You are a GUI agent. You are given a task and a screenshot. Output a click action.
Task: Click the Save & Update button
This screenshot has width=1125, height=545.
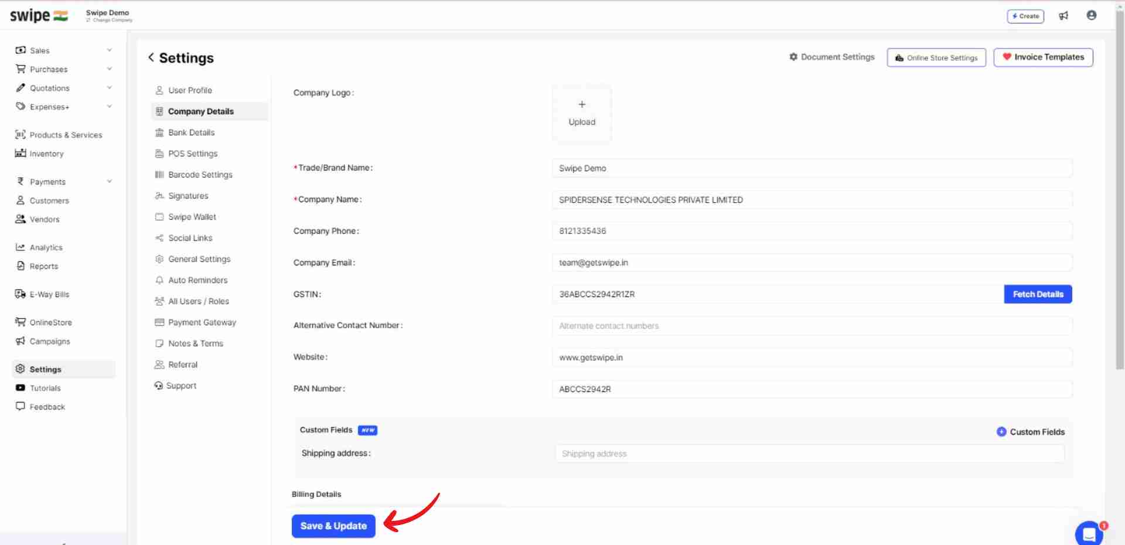[333, 526]
